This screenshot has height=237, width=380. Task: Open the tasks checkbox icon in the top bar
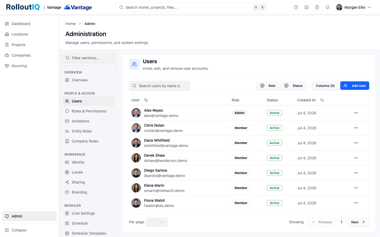(306, 7)
